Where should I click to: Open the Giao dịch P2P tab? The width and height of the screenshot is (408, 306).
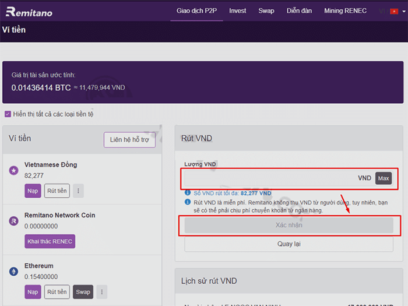(x=197, y=11)
